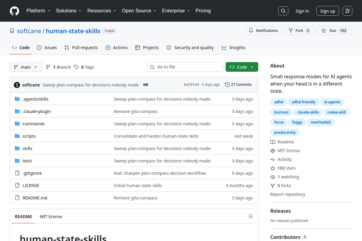This screenshot has height=241, width=362.
Task: Open the Projects tab
Action: 147,48
